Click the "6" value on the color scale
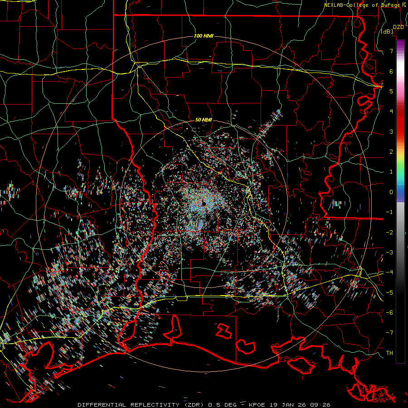This screenshot has width=408, height=408. [391, 71]
